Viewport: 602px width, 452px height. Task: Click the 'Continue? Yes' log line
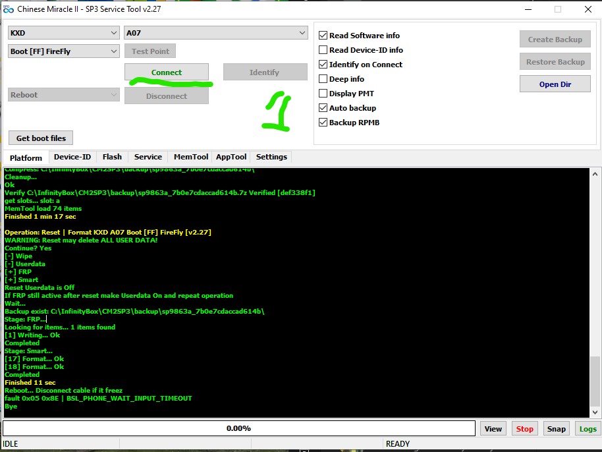click(x=28, y=248)
